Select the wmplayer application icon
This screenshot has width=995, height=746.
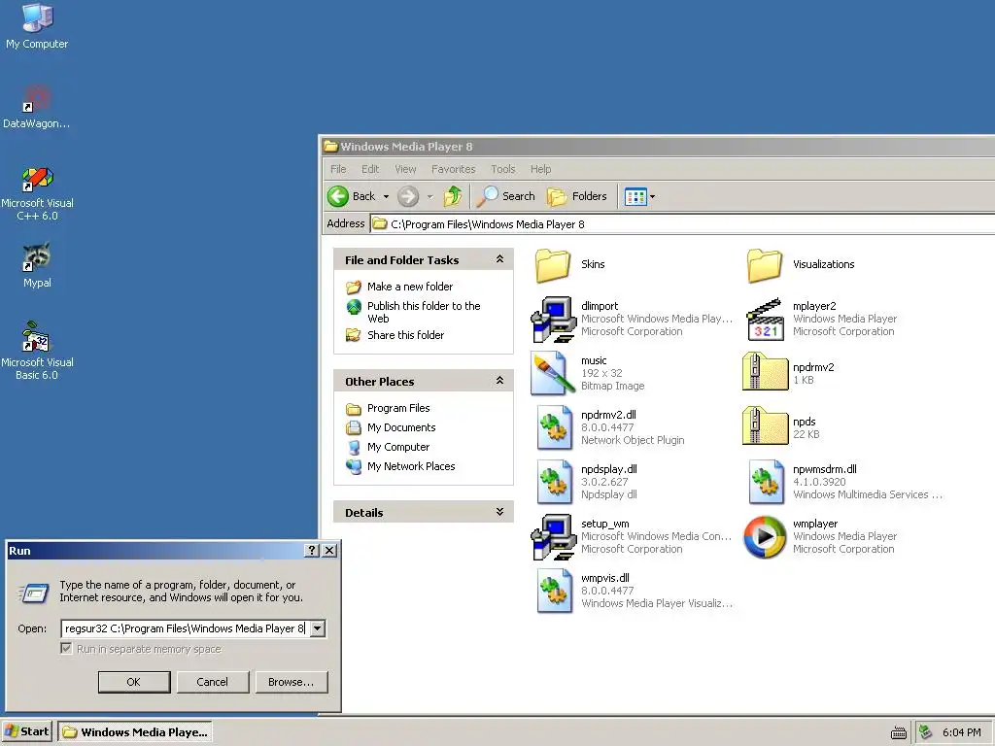[x=765, y=536]
